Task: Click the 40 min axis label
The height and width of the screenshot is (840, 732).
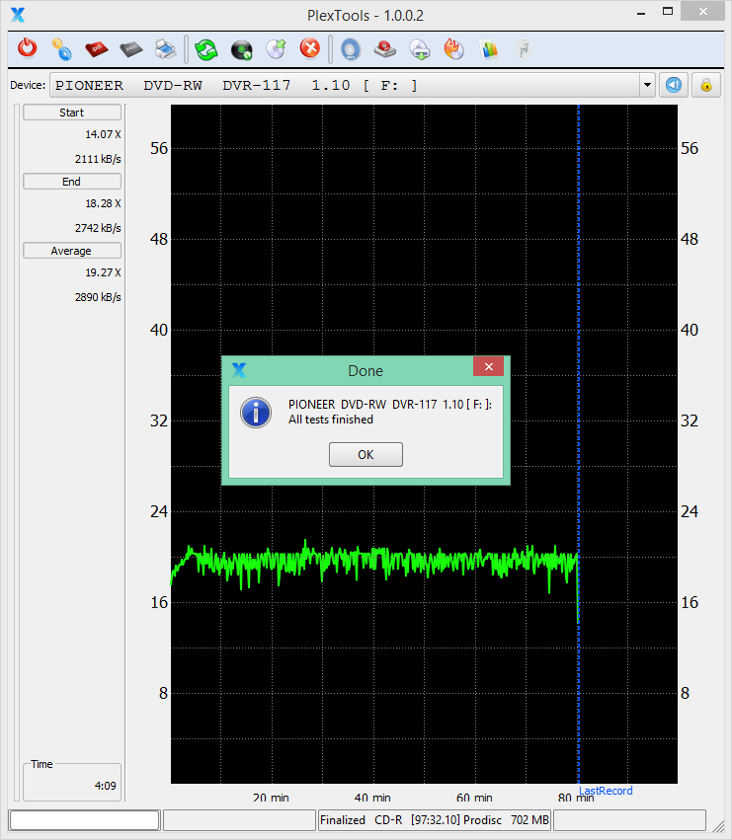Action: point(372,798)
